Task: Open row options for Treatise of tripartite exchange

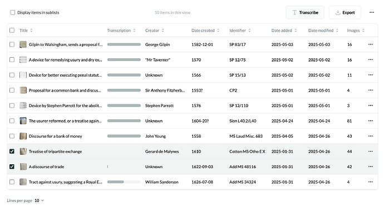Action: [370, 152]
